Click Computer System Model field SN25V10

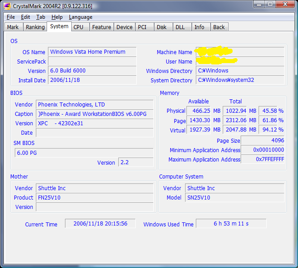pyautogui.click(x=235, y=198)
